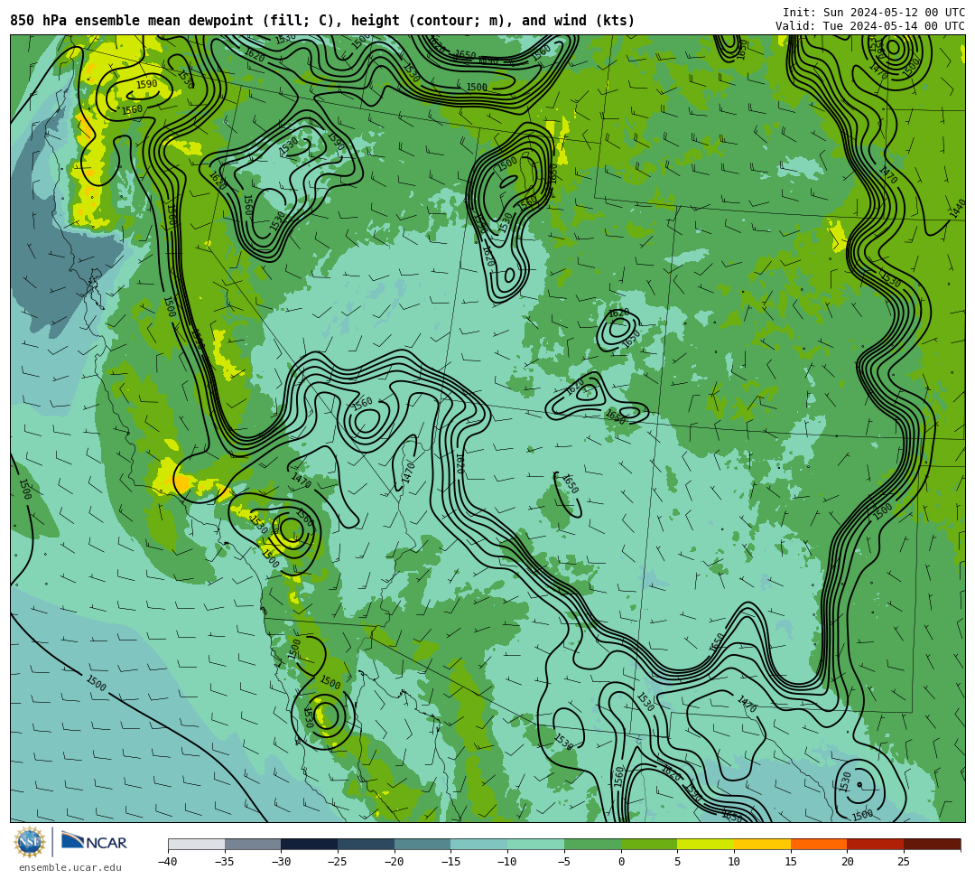The height and width of the screenshot is (879, 975).
Task: Click the Valid: Tue 2024-05-14 00 UTC line
Action: click(x=870, y=26)
